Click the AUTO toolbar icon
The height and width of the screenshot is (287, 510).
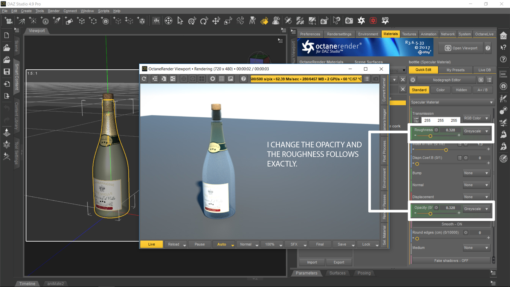pyautogui.click(x=385, y=20)
